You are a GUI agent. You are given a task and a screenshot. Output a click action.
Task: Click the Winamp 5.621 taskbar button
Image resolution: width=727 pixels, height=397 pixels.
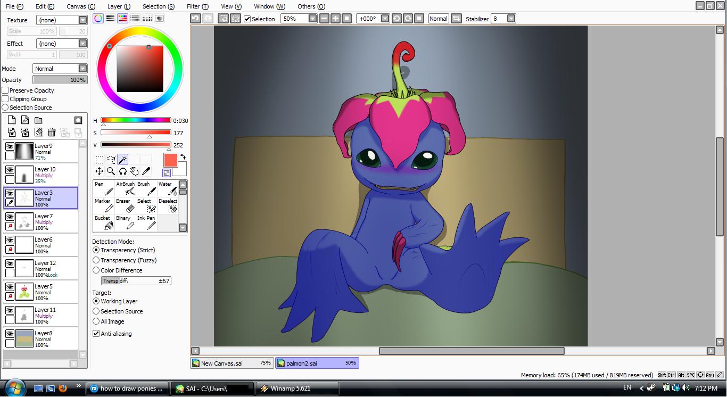[x=296, y=388]
